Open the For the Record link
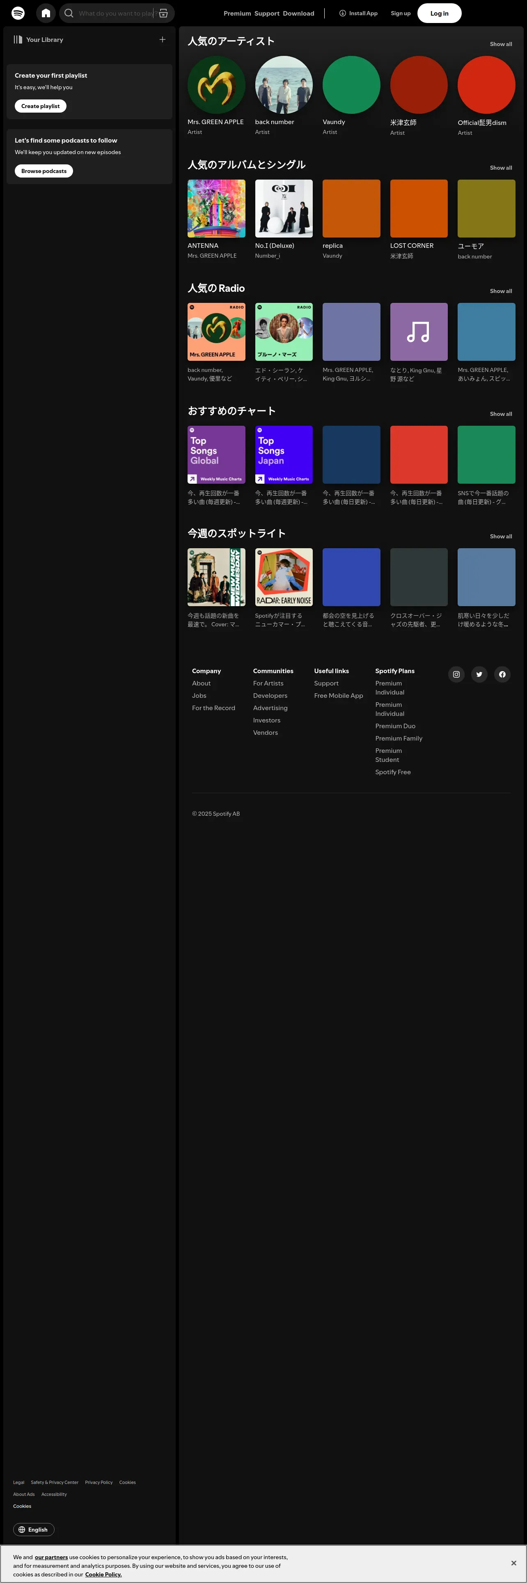This screenshot has height=1583, width=527. click(213, 708)
